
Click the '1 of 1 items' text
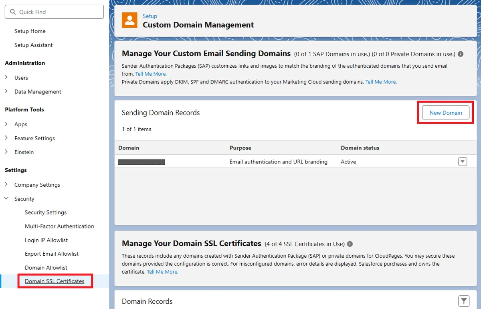click(x=137, y=129)
